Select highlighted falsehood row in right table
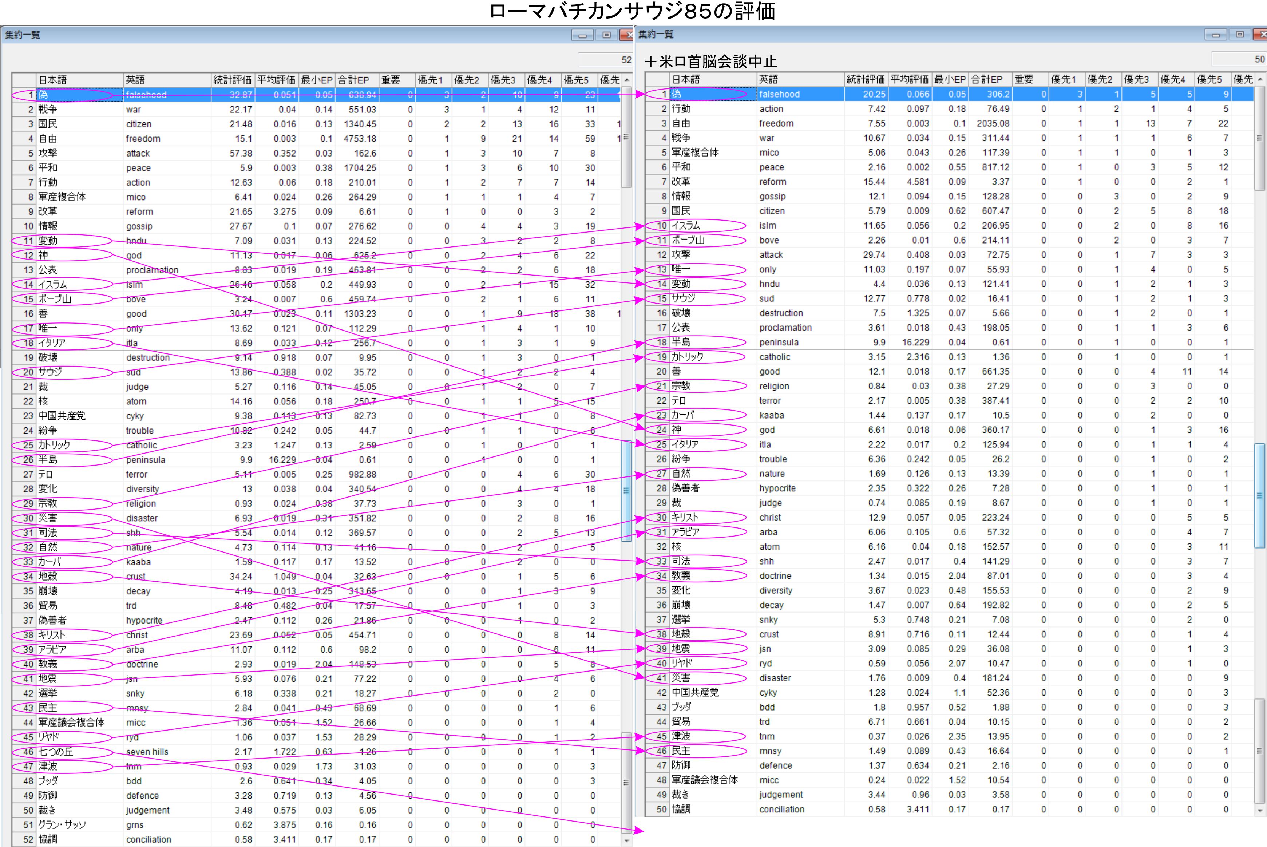Viewport: 1267px width, 847px height. tap(779, 94)
